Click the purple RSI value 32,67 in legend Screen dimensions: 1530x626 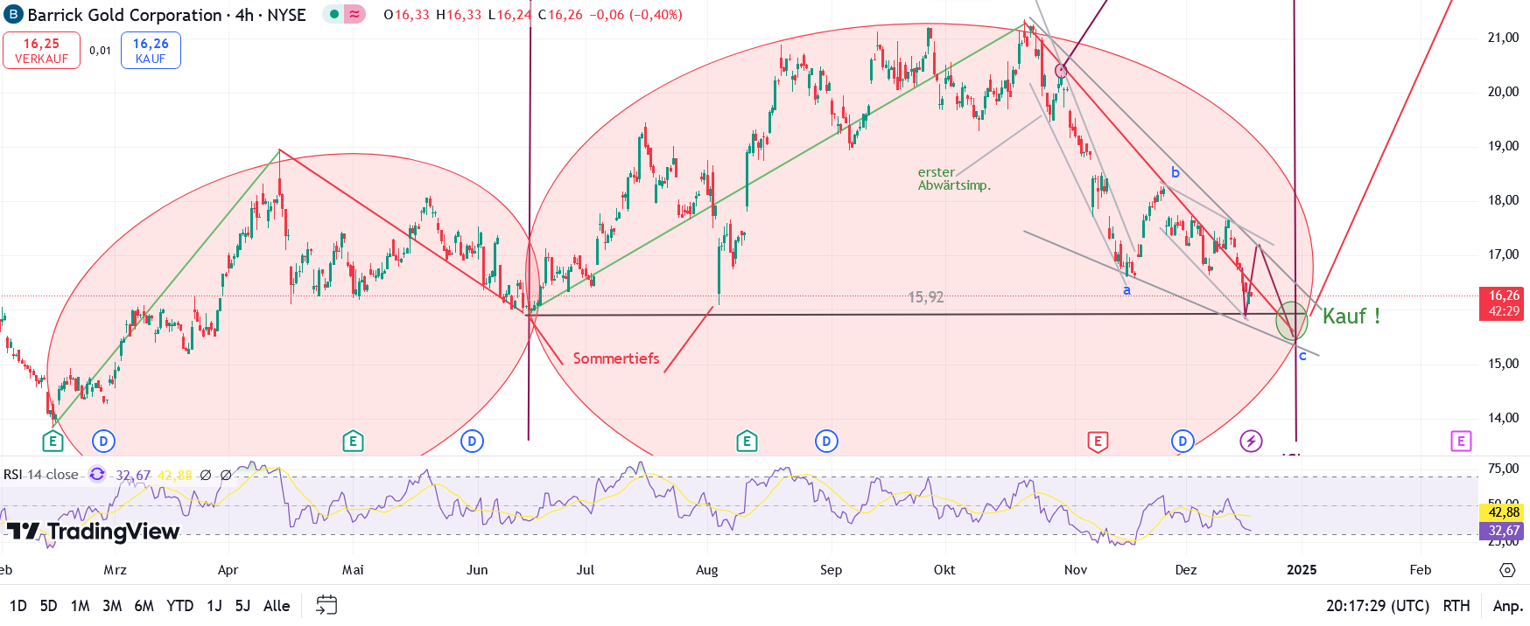[133, 475]
